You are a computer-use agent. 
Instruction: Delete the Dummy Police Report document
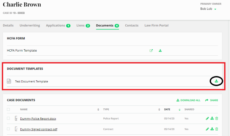coord(217,118)
